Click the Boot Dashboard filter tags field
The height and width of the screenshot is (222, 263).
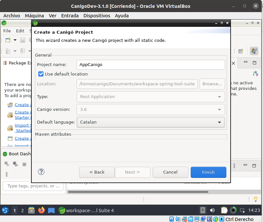point(33,186)
